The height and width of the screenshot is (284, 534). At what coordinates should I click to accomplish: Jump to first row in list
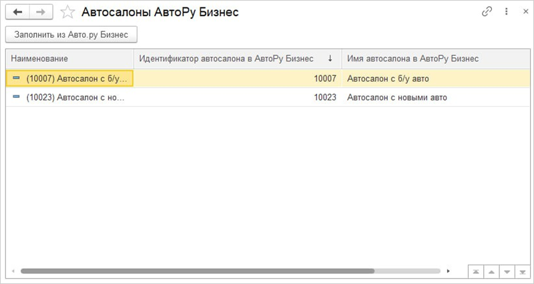[x=476, y=272]
